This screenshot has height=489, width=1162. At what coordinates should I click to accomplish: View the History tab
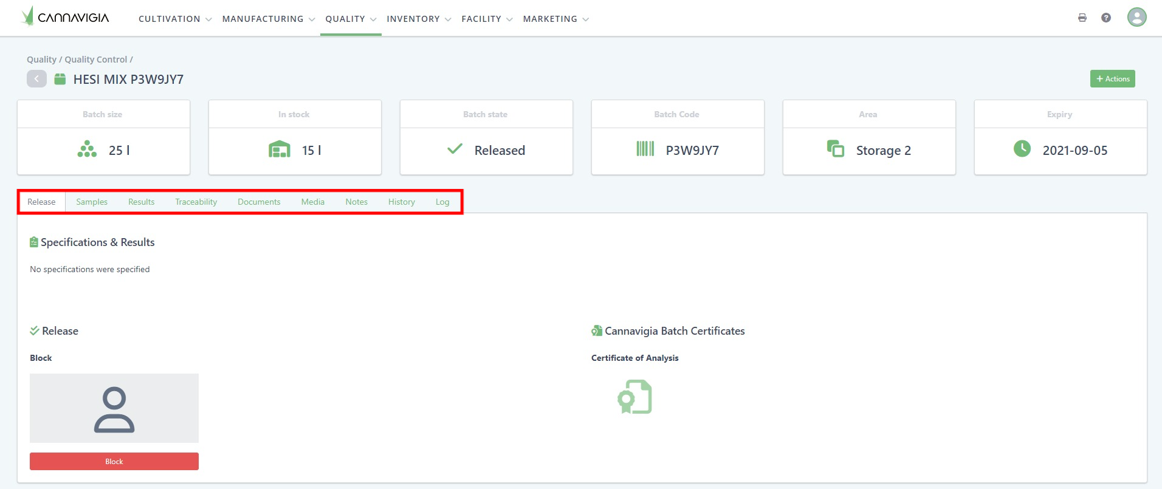(402, 202)
